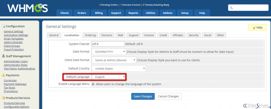271x109 pixels.
Task: Switch to the General tab
Action: pyautogui.click(x=54, y=35)
